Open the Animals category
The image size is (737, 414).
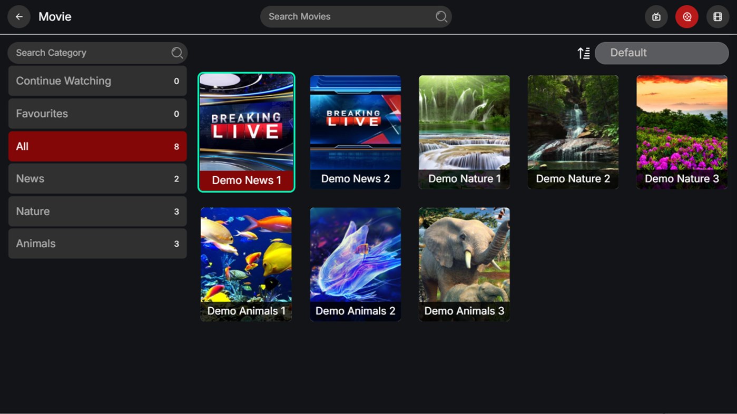(97, 244)
